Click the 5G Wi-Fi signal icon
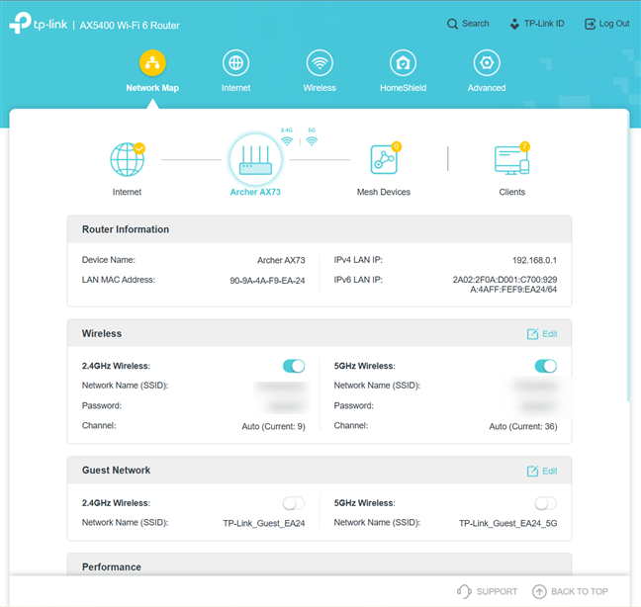641x607 pixels. click(312, 141)
